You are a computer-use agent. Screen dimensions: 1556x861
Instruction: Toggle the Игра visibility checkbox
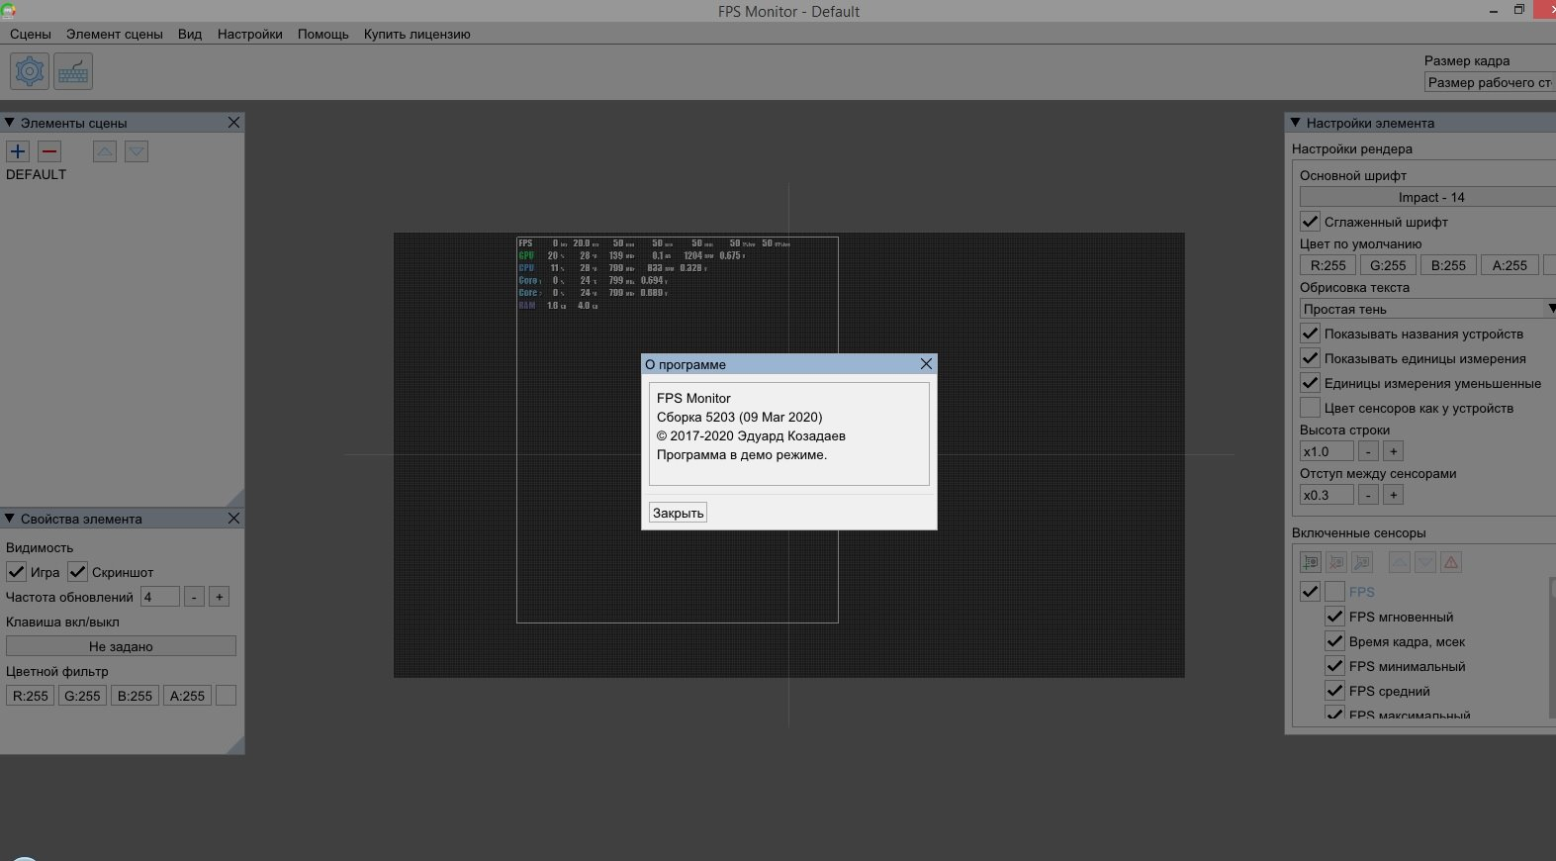click(16, 572)
